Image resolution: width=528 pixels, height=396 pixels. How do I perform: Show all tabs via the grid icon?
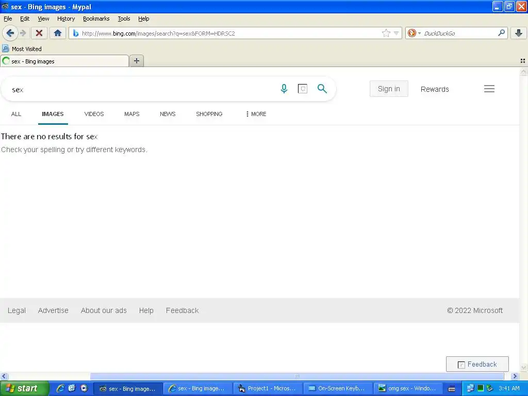click(x=523, y=61)
